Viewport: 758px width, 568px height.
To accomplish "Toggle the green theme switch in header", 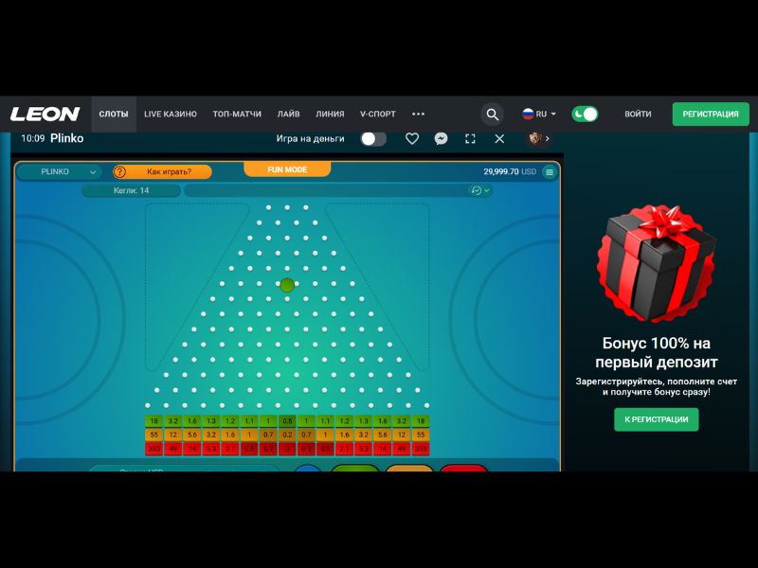I will pyautogui.click(x=585, y=114).
